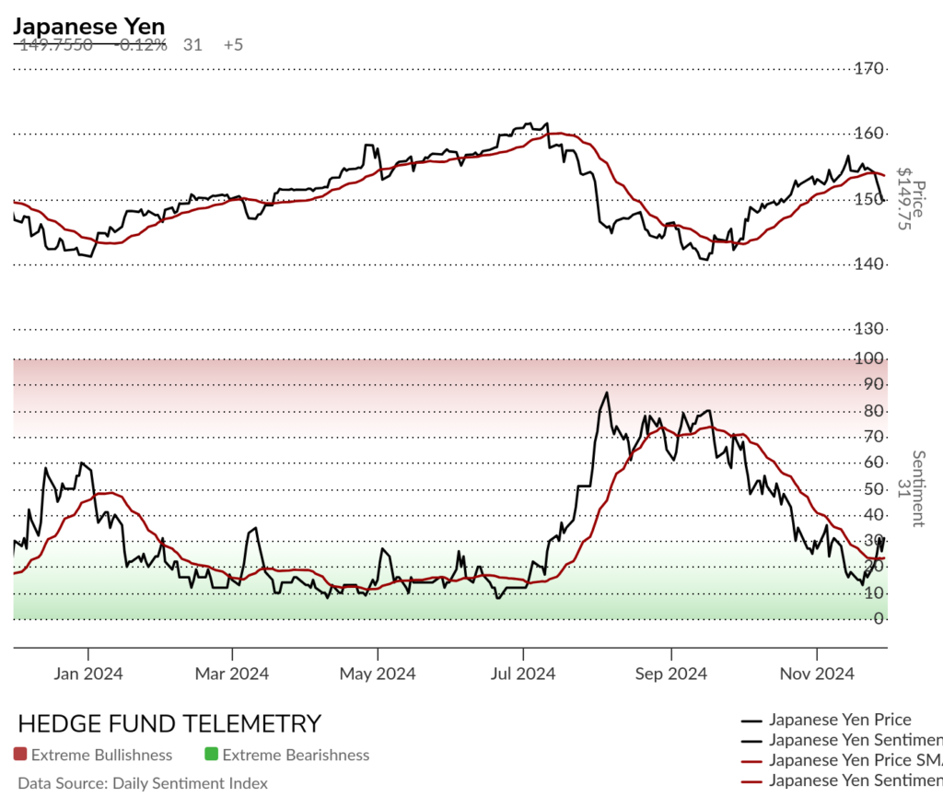Click the "Jan 2024" x-axis label
Viewport: 943px width, 809px height.
87,674
